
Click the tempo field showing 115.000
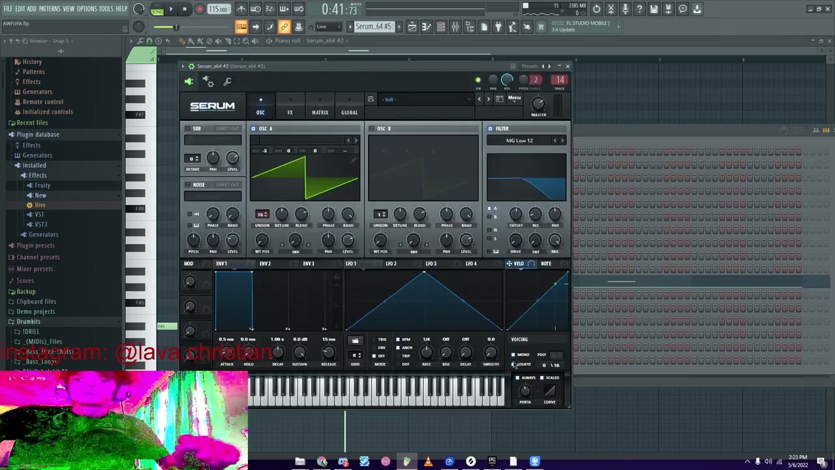(219, 9)
